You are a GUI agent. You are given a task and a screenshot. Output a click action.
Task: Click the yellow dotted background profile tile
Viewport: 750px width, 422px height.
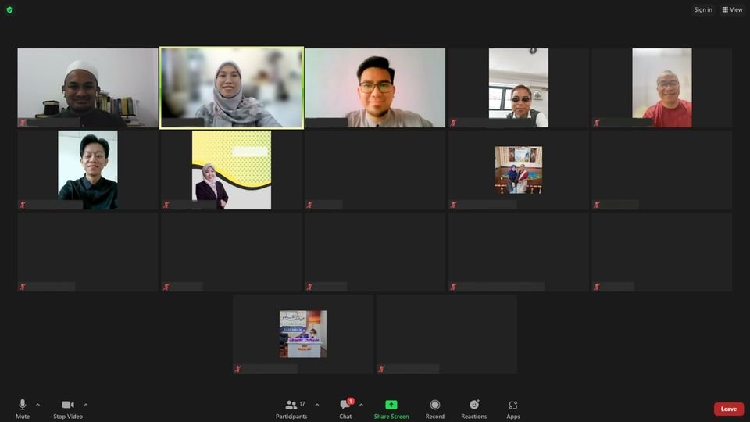pos(232,170)
